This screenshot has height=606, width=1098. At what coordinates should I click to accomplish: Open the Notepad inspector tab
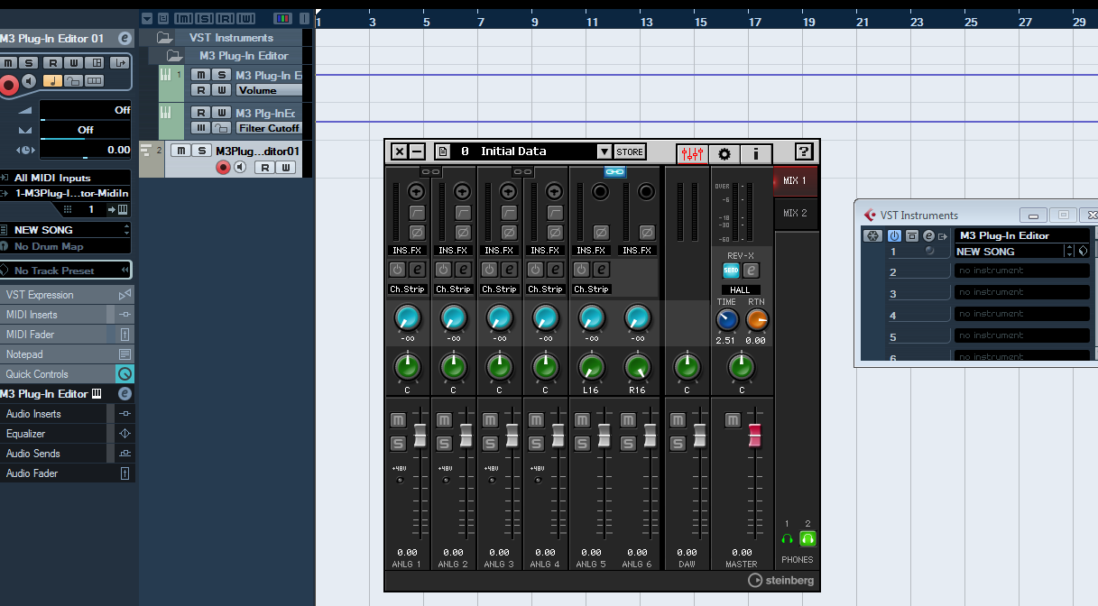point(67,354)
